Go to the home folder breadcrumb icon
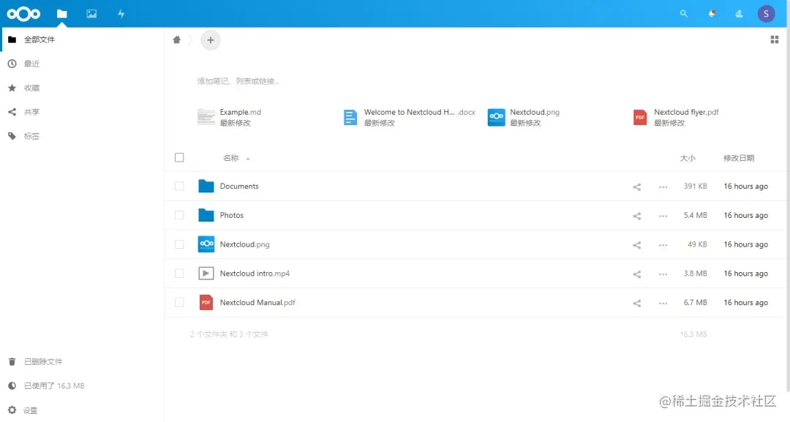The width and height of the screenshot is (790, 422). pos(176,39)
